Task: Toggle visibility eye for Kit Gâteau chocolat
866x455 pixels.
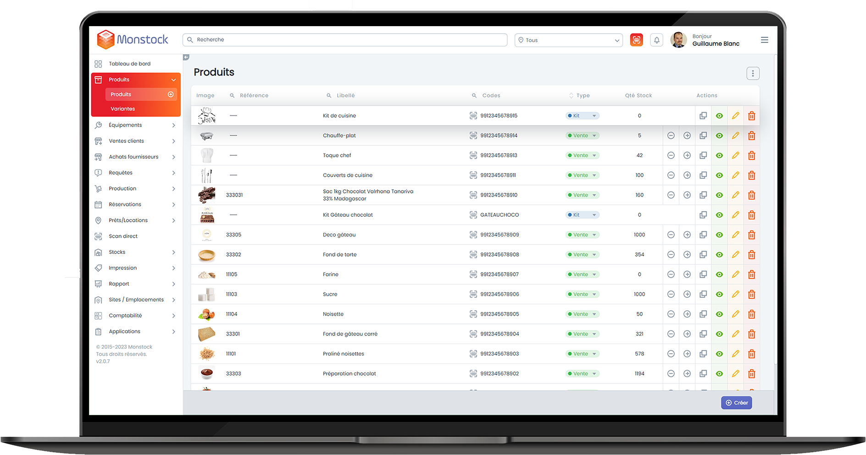Action: coord(719,215)
